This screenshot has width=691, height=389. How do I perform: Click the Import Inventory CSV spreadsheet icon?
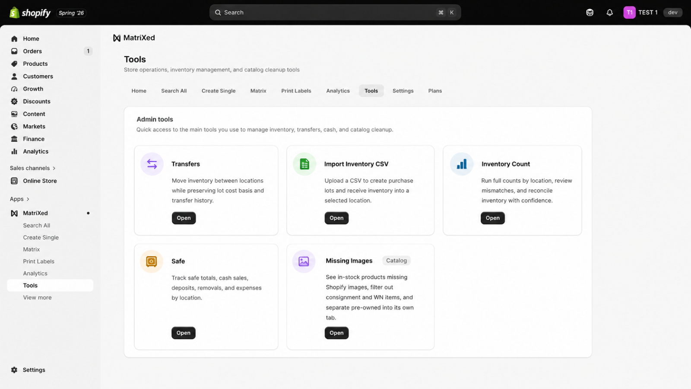point(304,164)
